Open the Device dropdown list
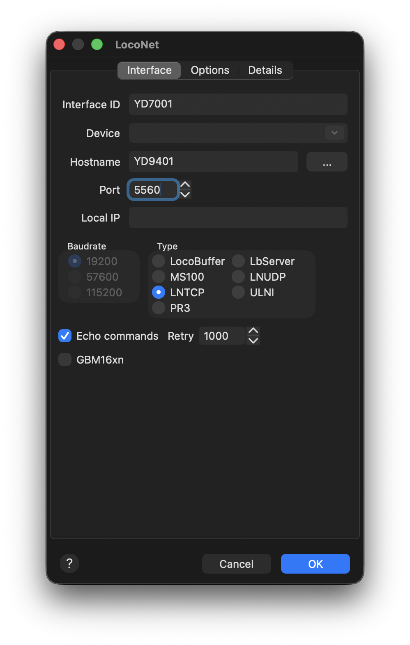 pos(334,133)
